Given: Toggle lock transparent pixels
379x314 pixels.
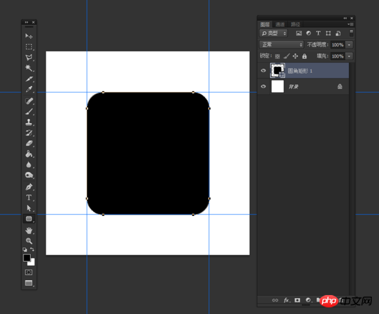Looking at the screenshot, I should point(278,56).
